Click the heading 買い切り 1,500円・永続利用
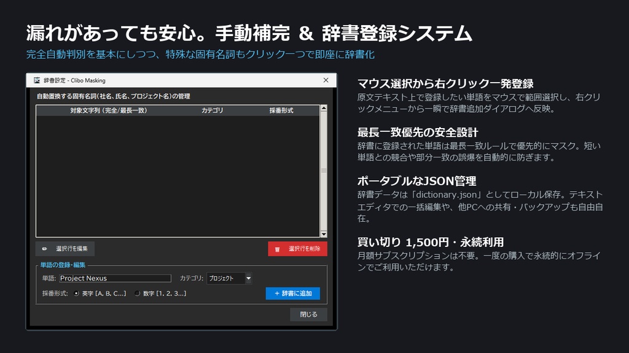The height and width of the screenshot is (353, 629). (431, 242)
